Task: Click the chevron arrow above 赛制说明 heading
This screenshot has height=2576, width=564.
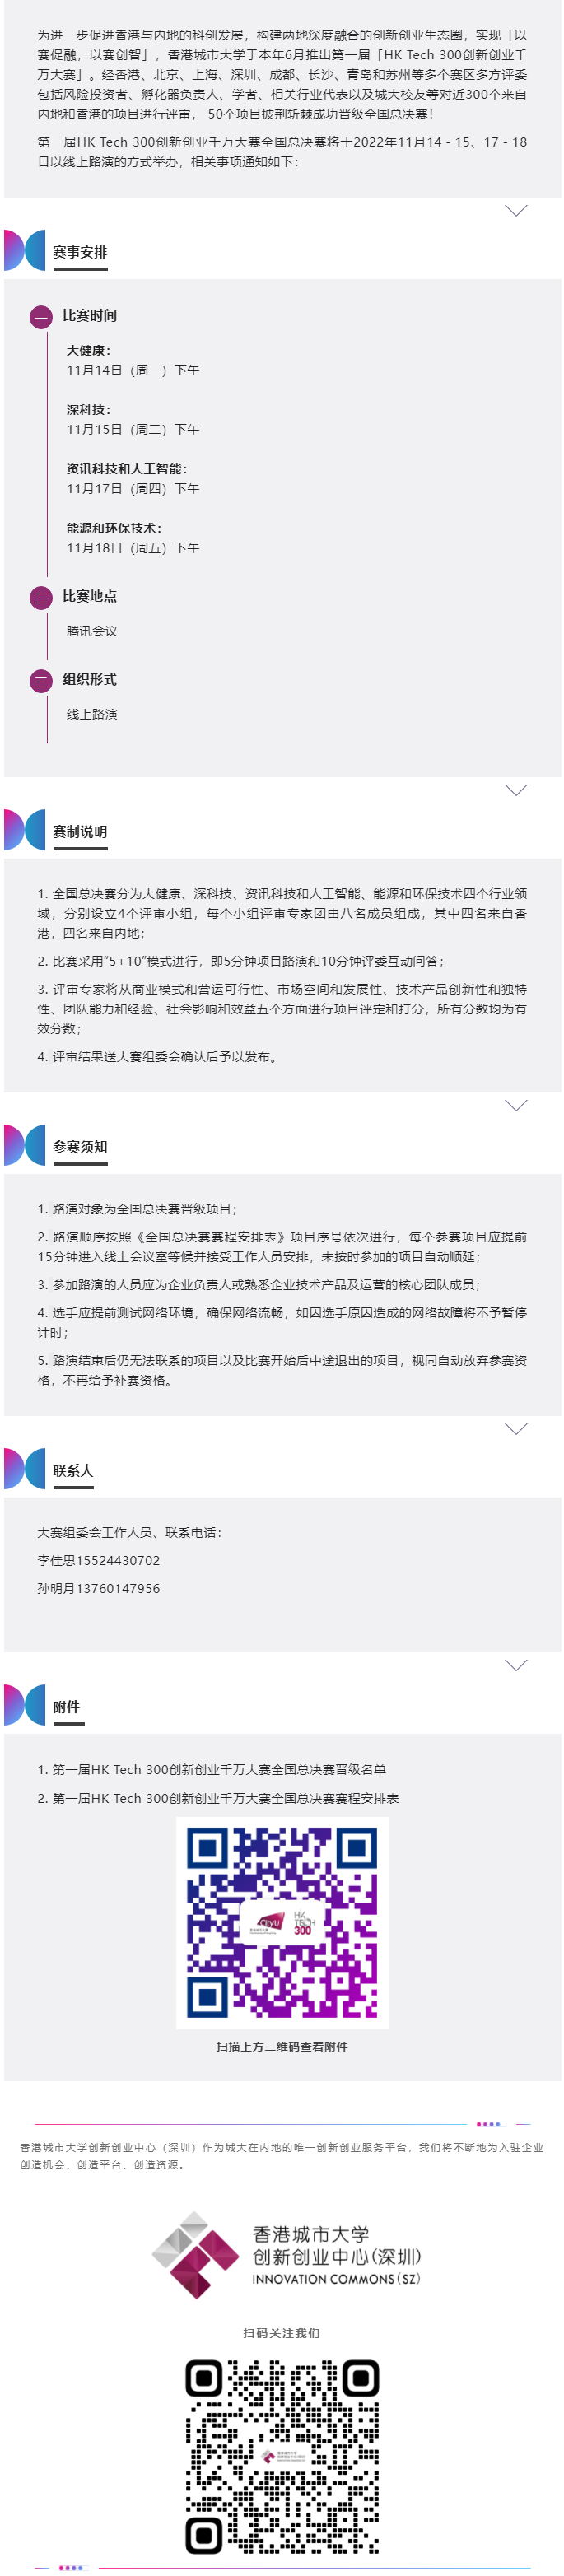Action: [515, 790]
